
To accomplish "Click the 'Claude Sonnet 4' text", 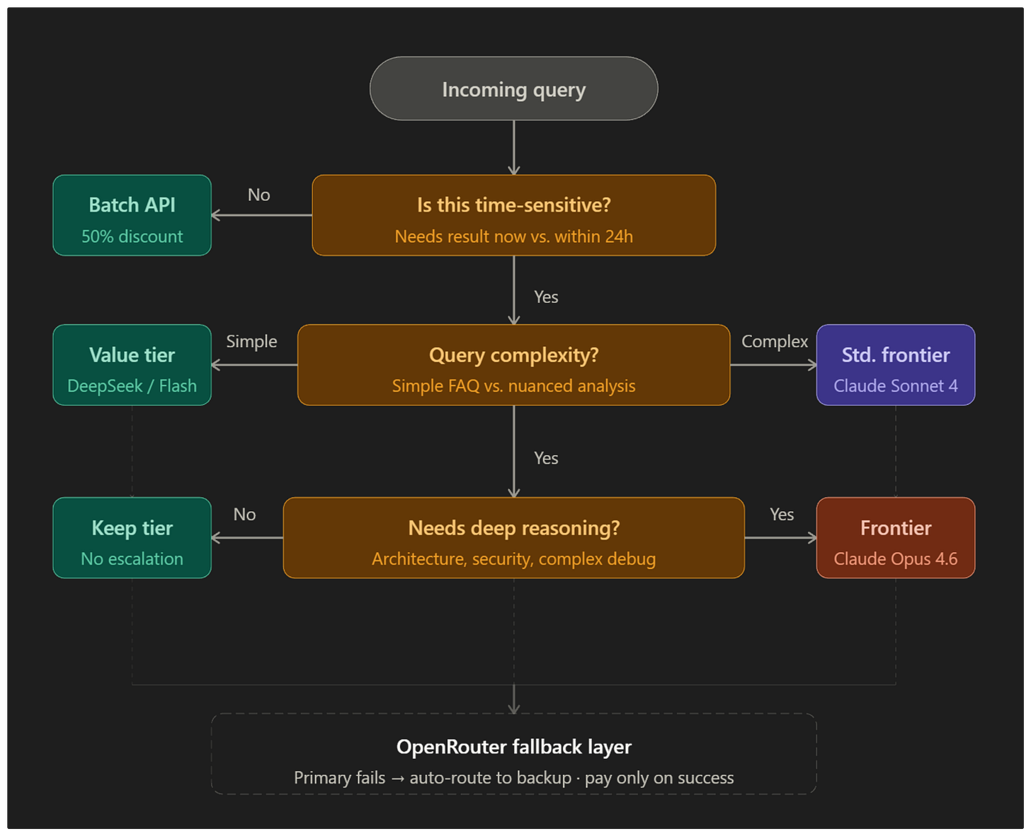I will coord(896,386).
